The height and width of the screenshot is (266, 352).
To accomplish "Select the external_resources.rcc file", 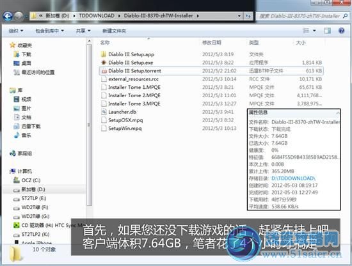I will tap(133, 79).
